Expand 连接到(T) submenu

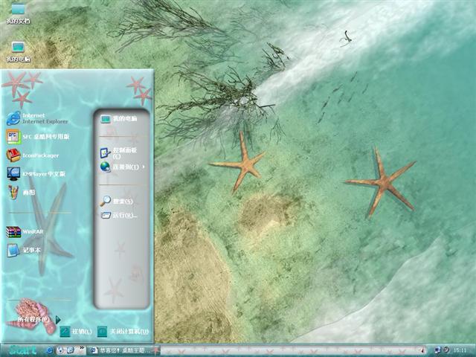tap(123, 167)
